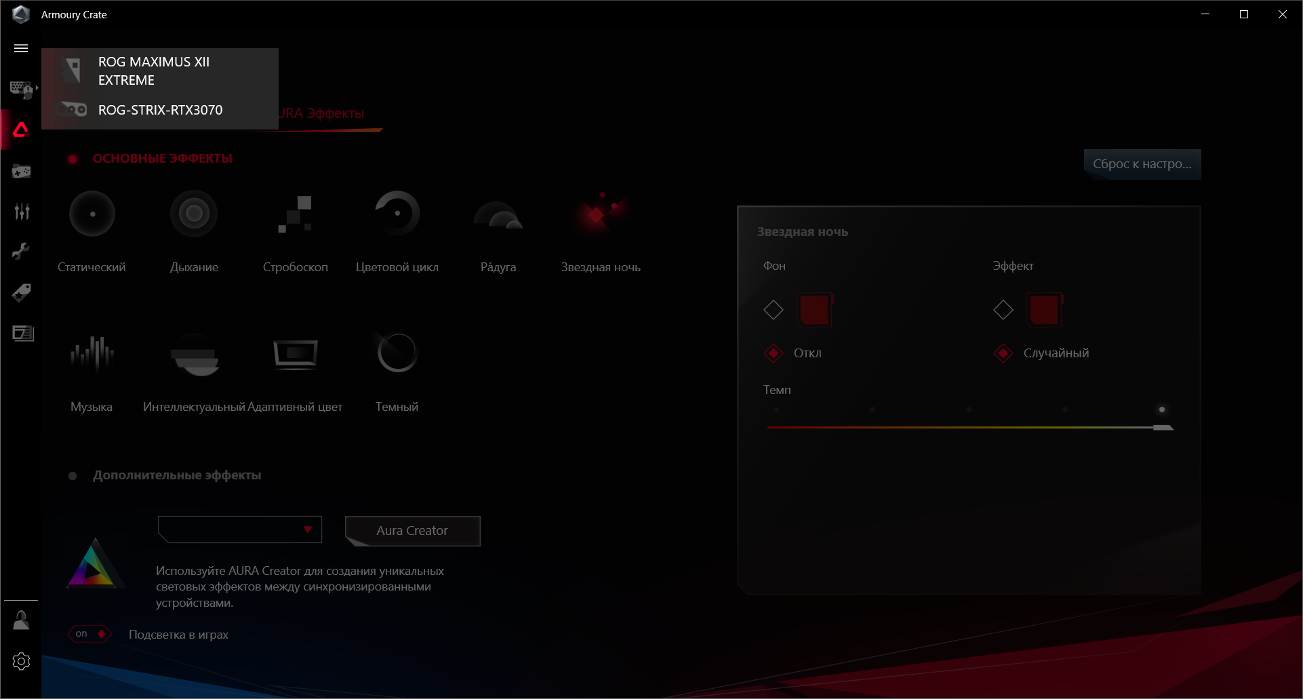
Task: Click the Сброс к настро... reset button
Action: [x=1142, y=164]
